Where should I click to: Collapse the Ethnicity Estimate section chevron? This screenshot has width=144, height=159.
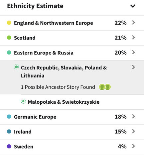[133, 6]
